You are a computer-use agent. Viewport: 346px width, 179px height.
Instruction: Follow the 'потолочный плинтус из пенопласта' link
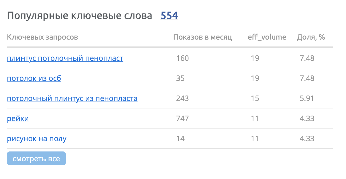(72, 99)
